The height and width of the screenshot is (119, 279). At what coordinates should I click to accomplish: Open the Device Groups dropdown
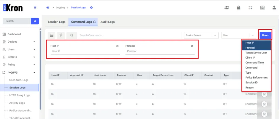point(201,35)
